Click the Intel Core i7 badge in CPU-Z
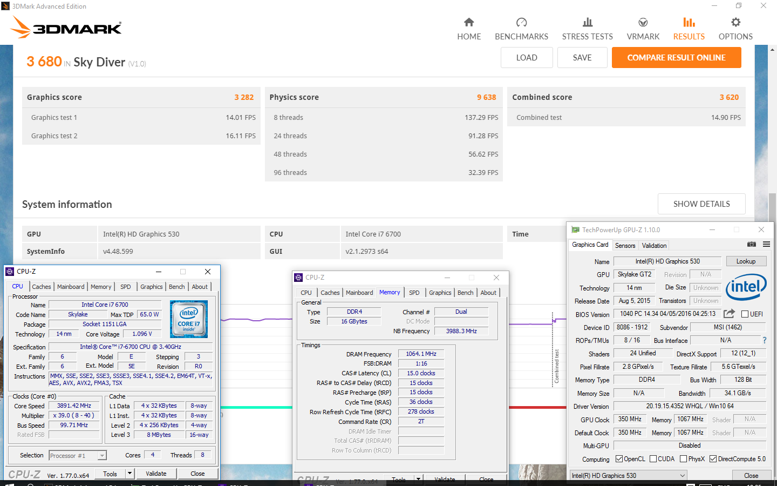 click(189, 319)
